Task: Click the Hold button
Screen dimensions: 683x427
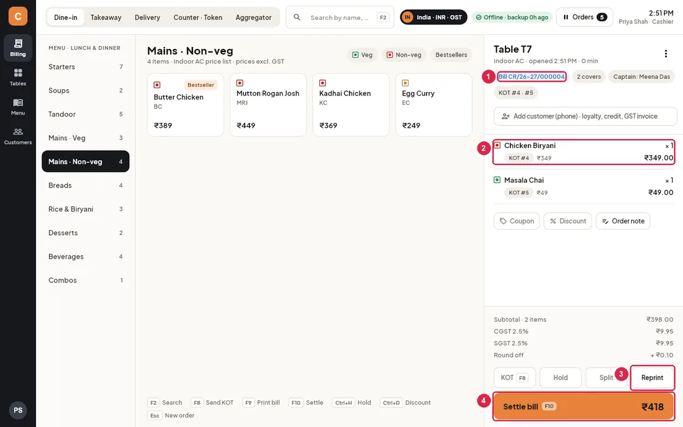Action: click(560, 377)
